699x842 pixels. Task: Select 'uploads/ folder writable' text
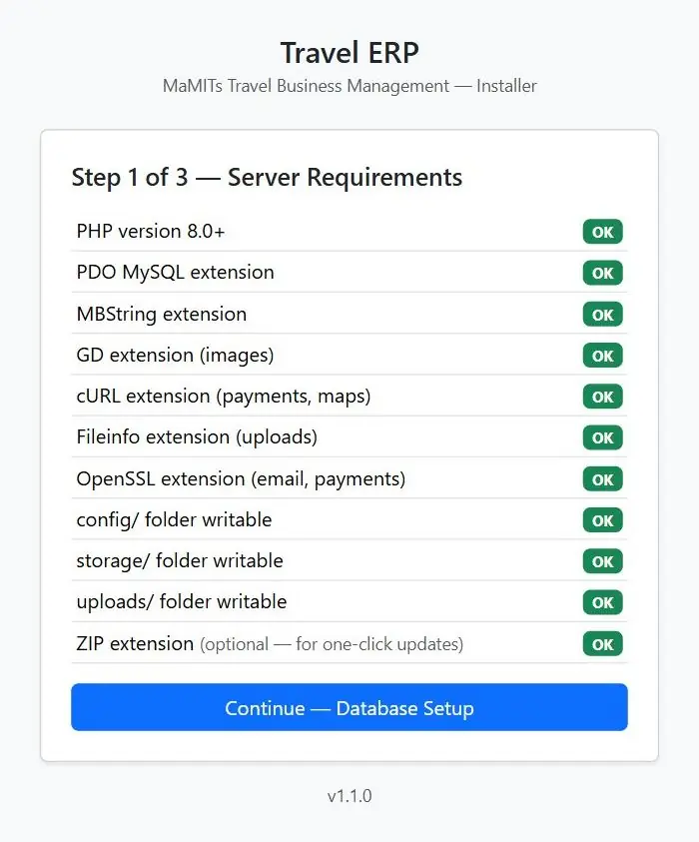click(182, 602)
